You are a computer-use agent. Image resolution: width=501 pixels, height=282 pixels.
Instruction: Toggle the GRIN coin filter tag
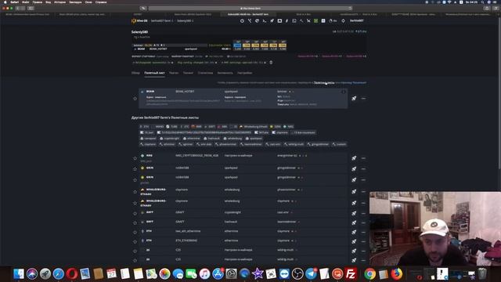click(276, 127)
